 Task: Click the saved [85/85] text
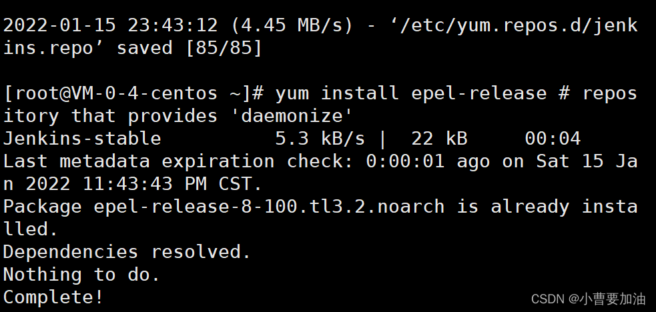[189, 48]
